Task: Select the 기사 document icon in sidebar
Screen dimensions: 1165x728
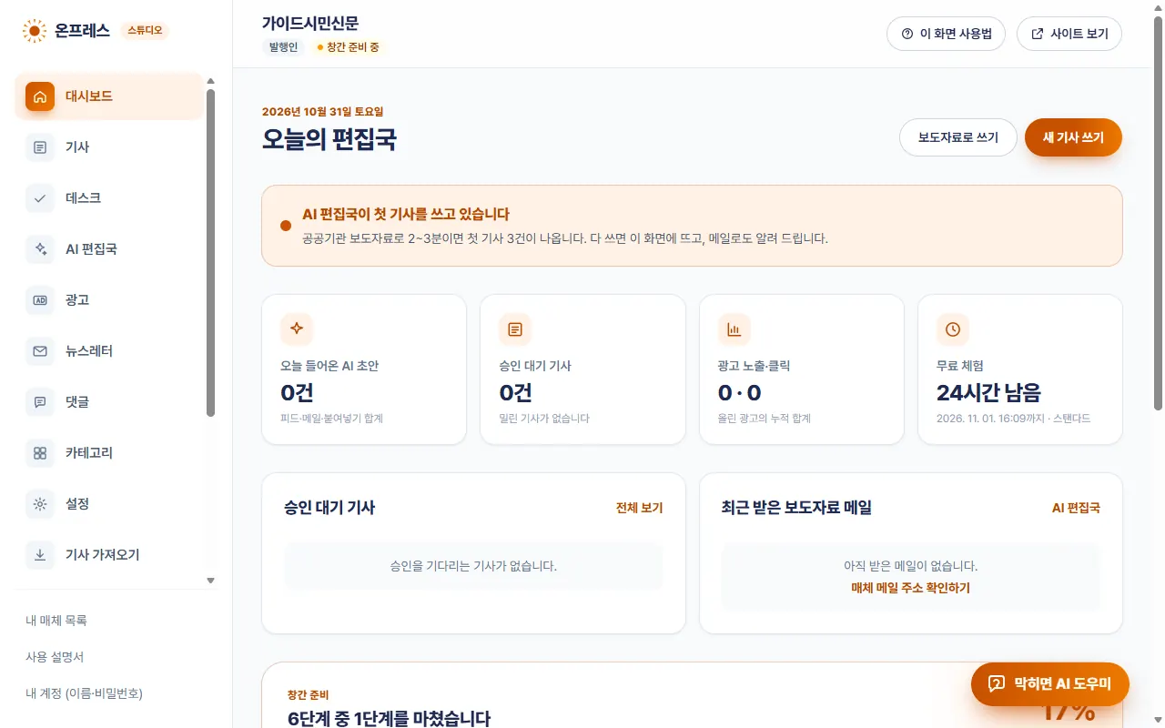Action: coord(40,147)
